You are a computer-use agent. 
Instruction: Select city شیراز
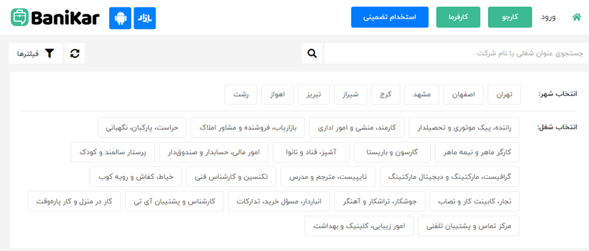coord(350,94)
